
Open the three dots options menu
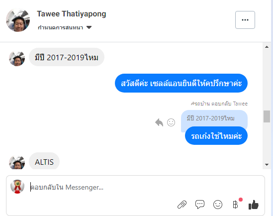(x=245, y=20)
